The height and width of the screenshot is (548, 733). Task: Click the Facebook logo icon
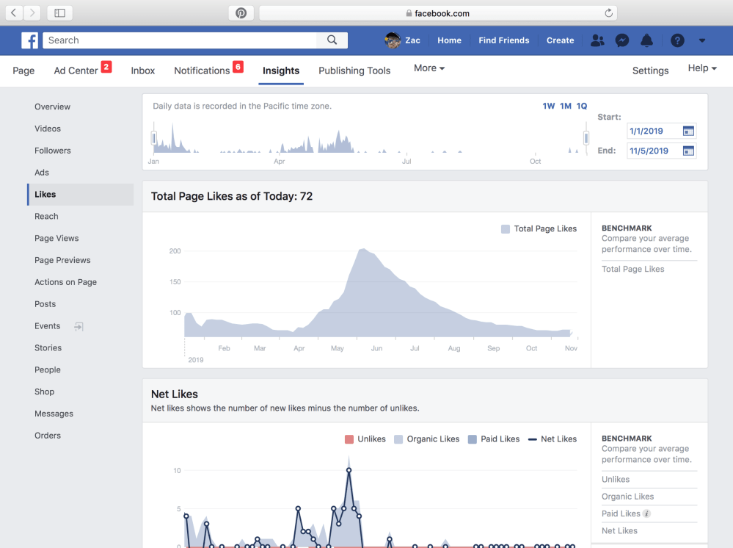pos(29,40)
